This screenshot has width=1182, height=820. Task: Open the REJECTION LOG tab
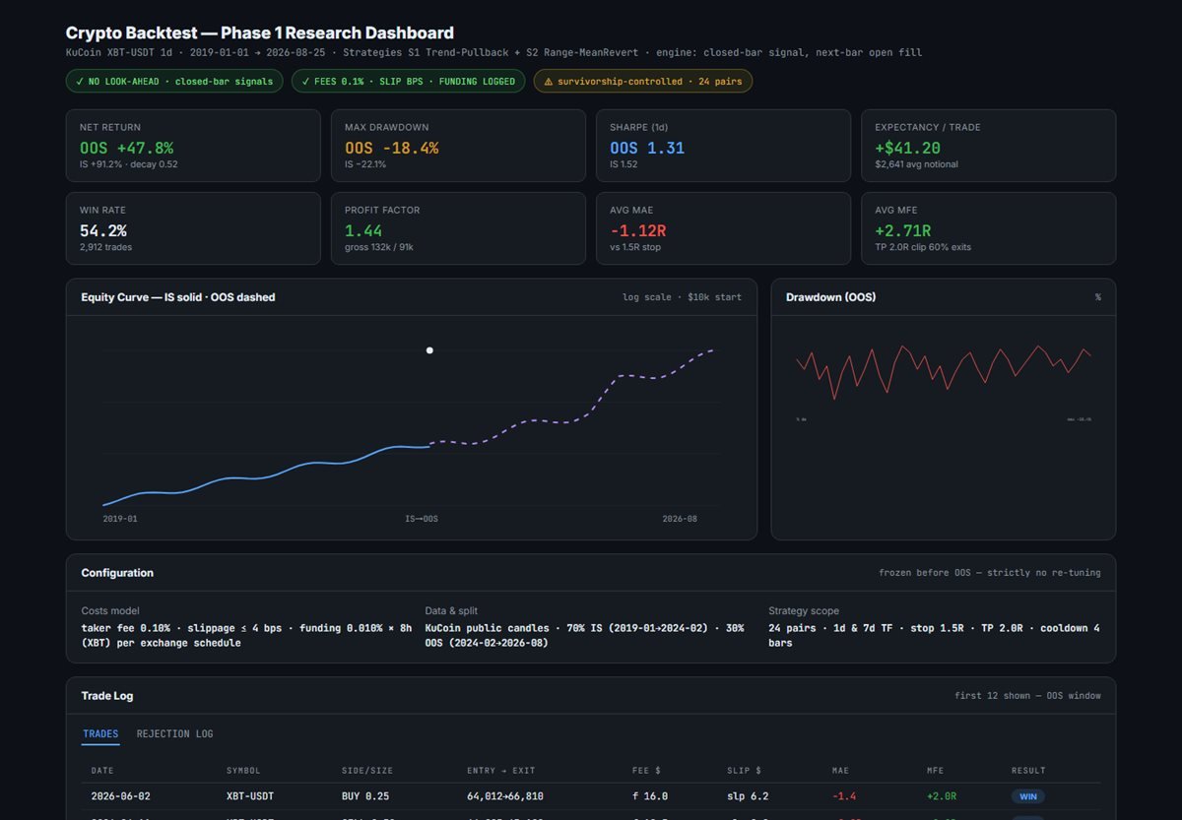point(174,733)
